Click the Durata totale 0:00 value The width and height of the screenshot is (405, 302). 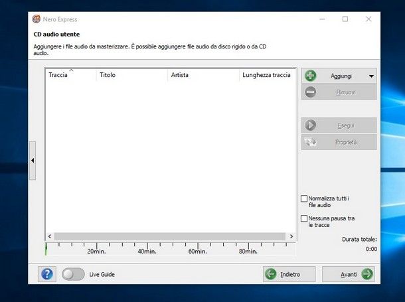(x=371, y=249)
